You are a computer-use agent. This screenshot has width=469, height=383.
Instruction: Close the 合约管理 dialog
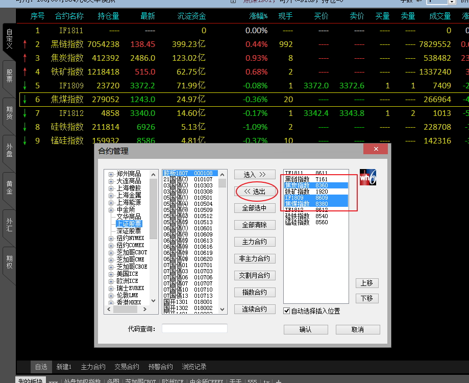click(x=376, y=149)
